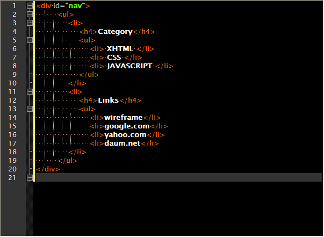Screen dimensions: 324x237
Task: Click the text 'XHTML' on line 6
Action: click(x=120, y=49)
